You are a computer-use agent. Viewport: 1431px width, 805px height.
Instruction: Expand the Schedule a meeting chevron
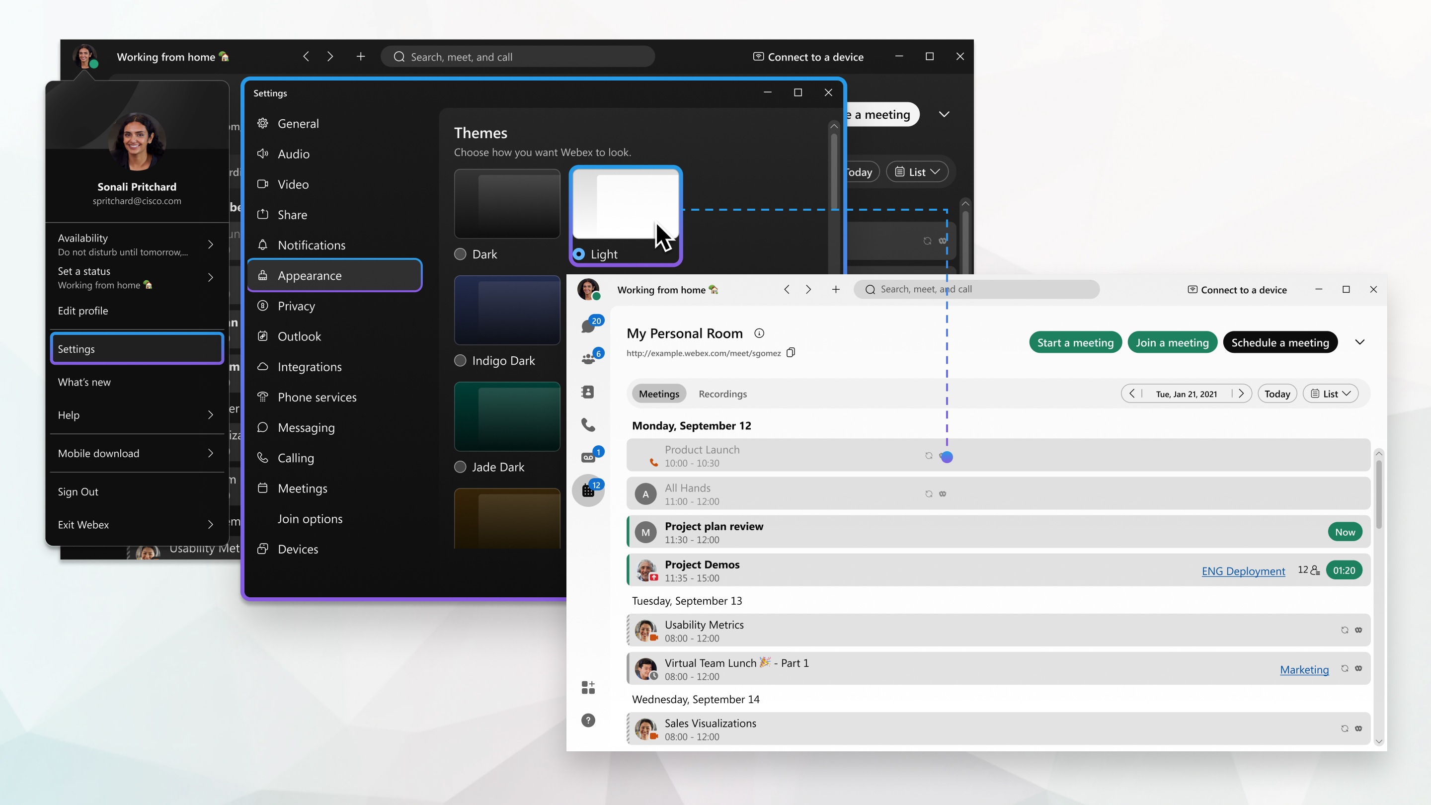click(x=1360, y=342)
